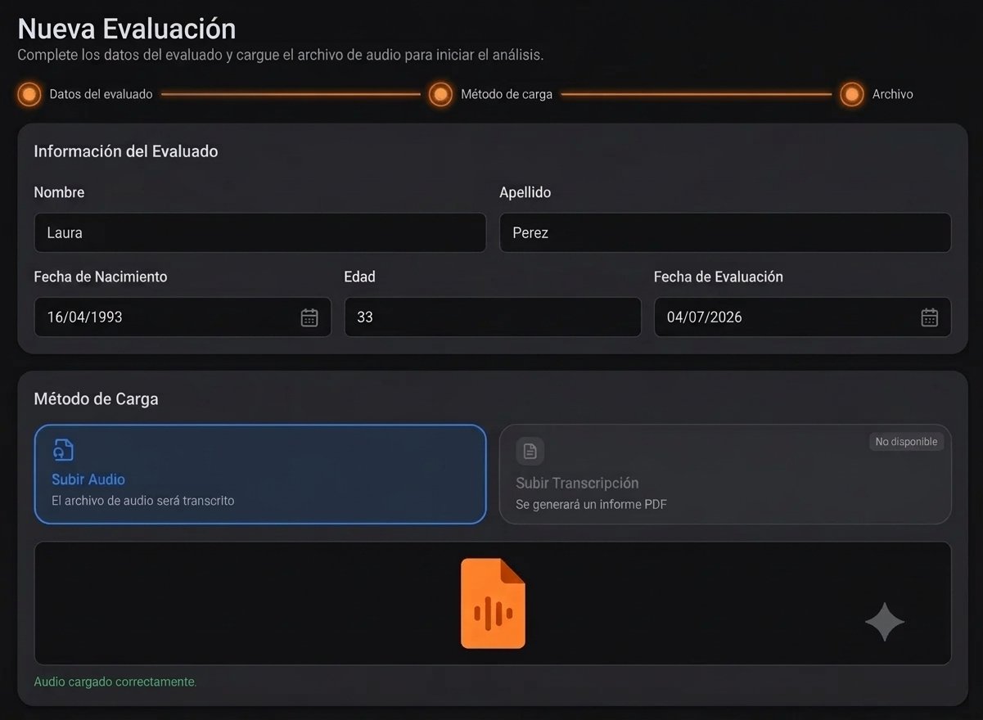Click the Fecha de Evaluación date field
983x720 pixels.
(x=803, y=317)
